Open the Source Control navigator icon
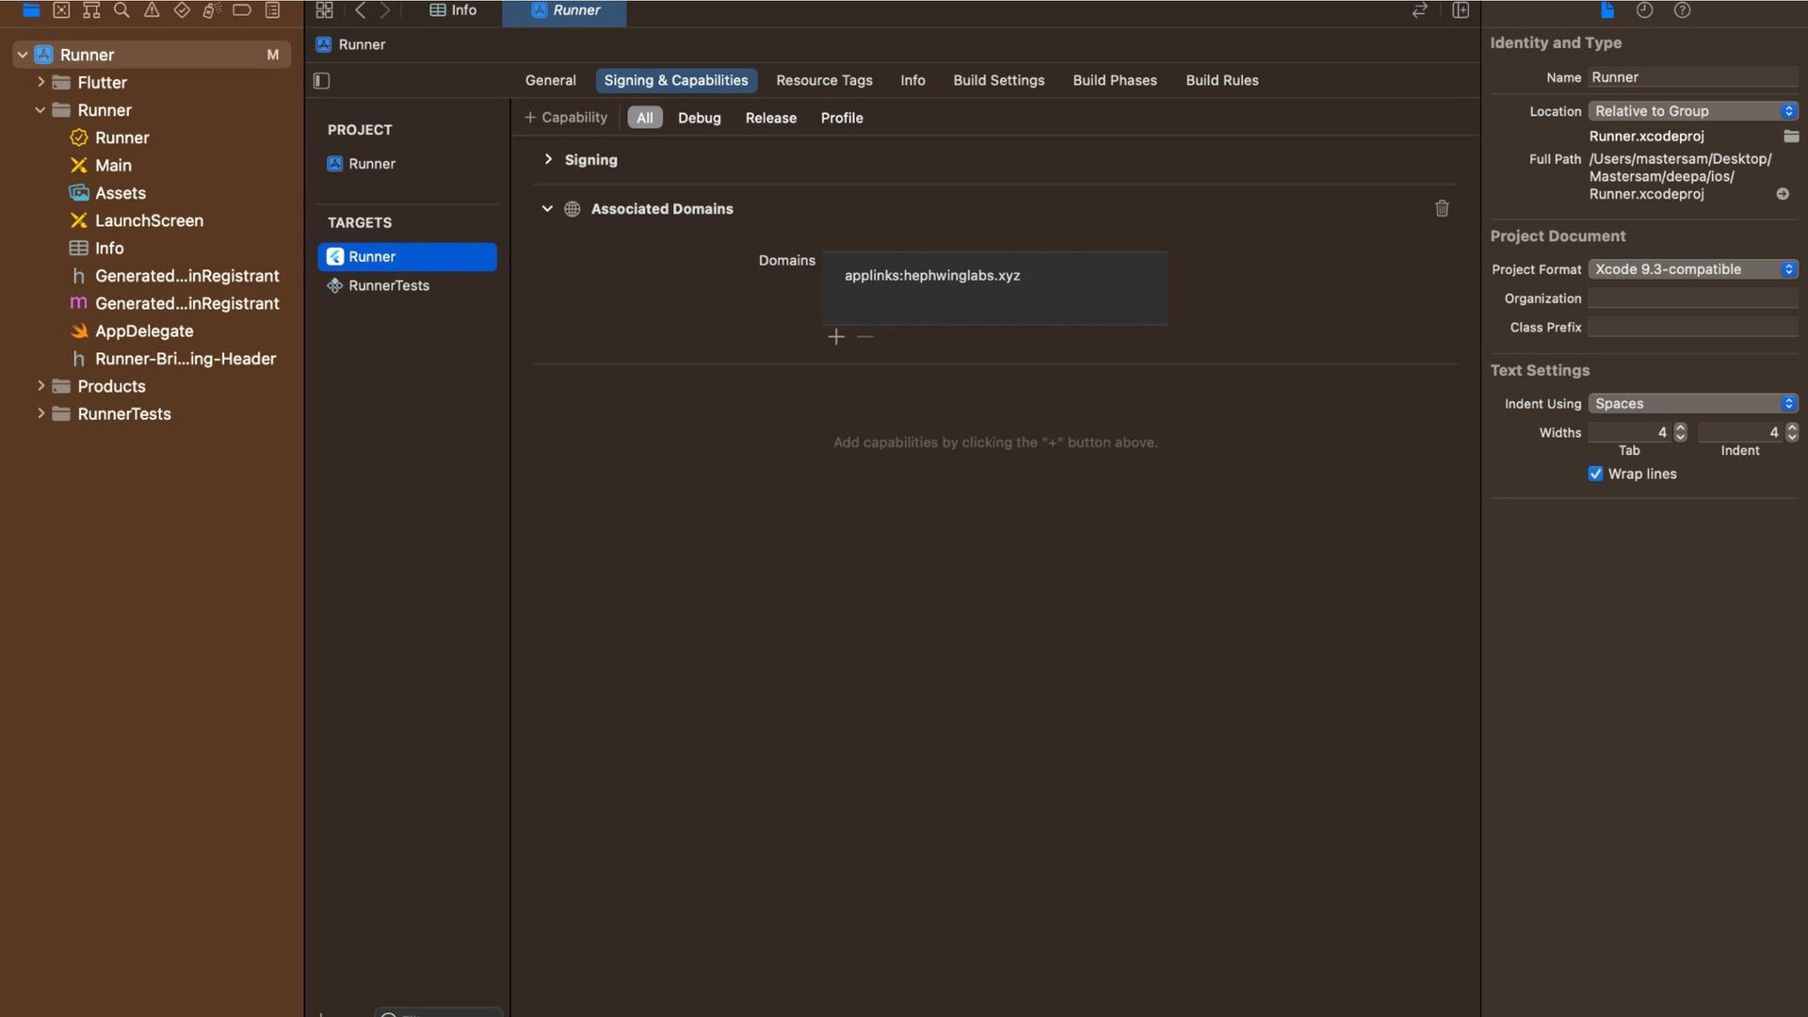Viewport: 1808px width, 1017px height. (x=61, y=10)
